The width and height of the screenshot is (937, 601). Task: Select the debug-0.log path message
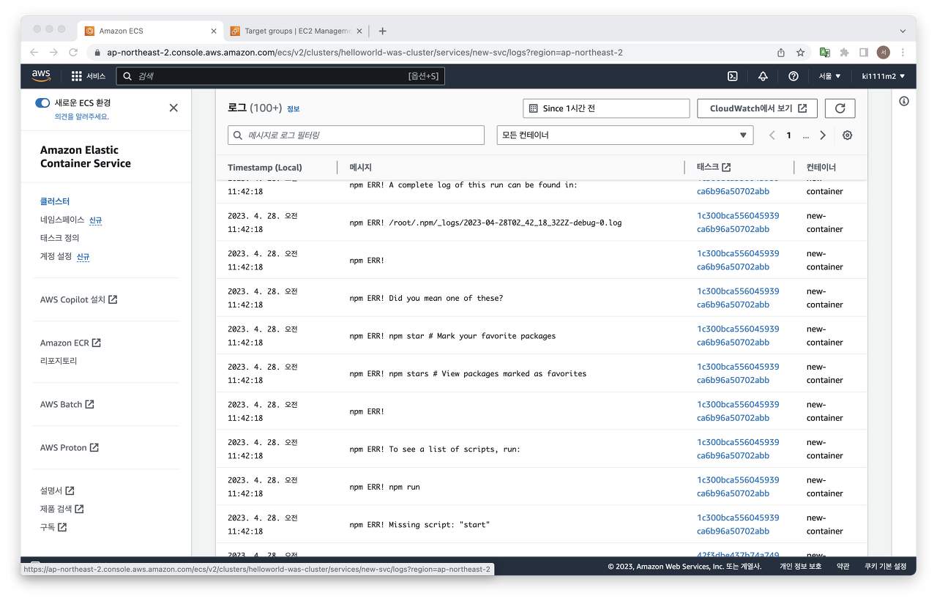point(485,223)
